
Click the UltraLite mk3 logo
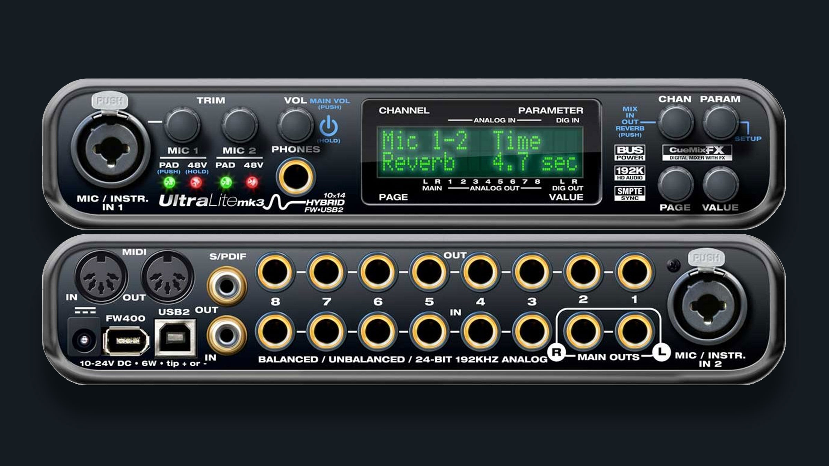coord(211,201)
